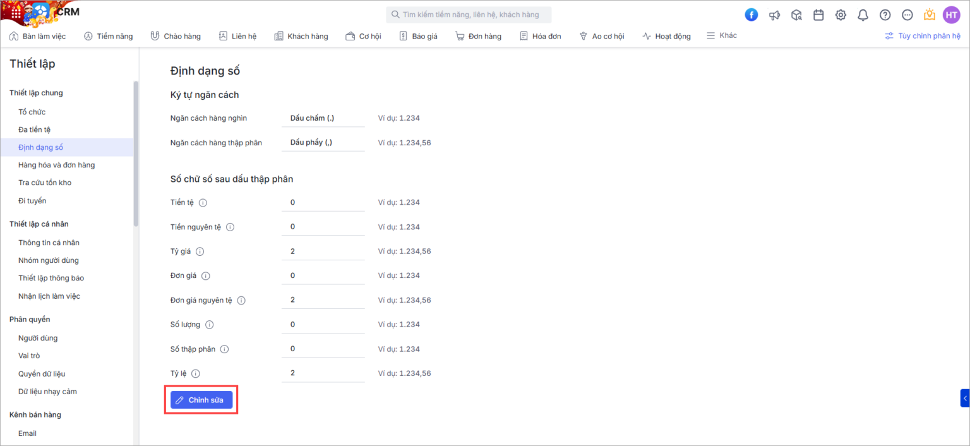Expand the Khác menu

point(721,36)
